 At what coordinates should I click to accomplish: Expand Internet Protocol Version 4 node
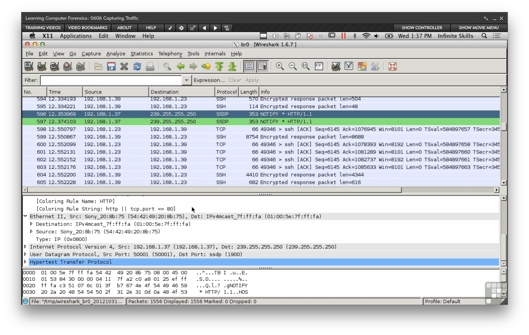pyautogui.click(x=25, y=247)
